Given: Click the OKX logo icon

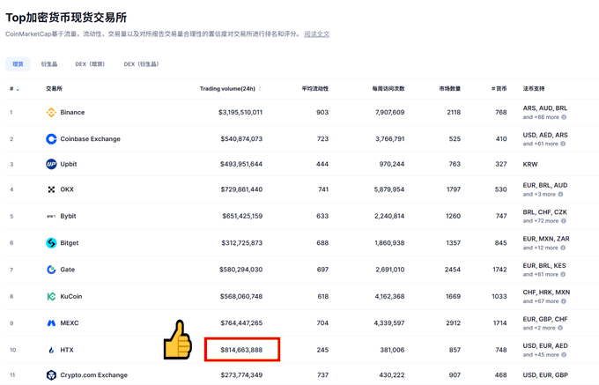Looking at the screenshot, I should [51, 189].
